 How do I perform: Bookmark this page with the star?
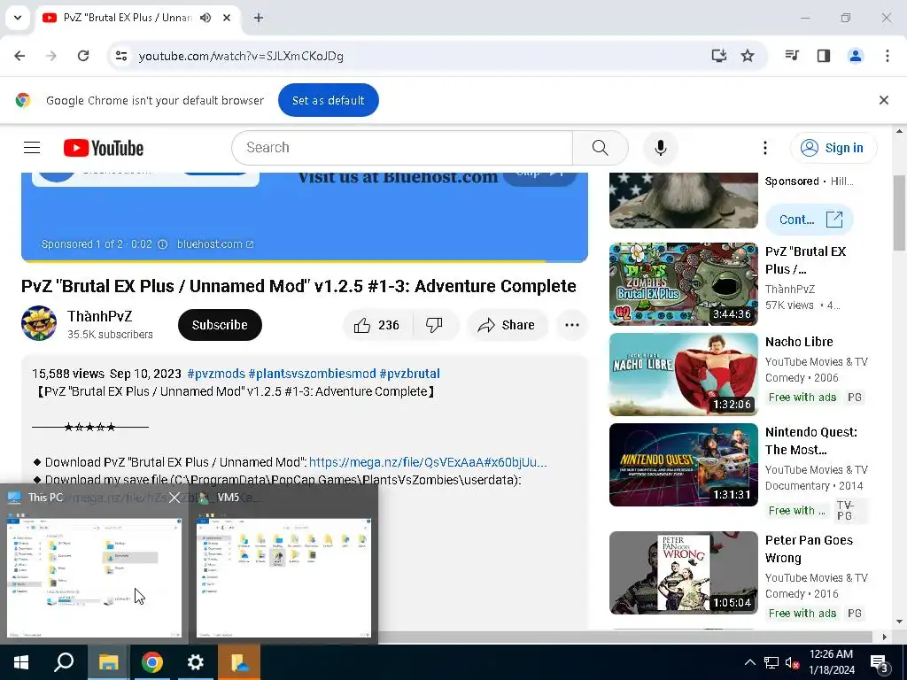click(x=748, y=56)
